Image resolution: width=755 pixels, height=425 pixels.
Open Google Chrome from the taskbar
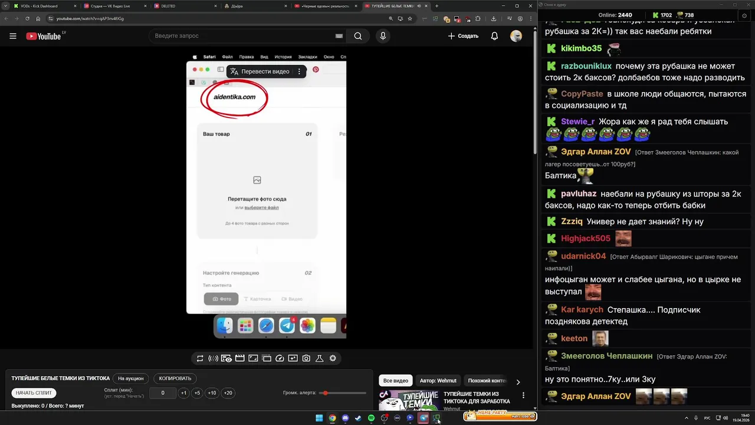point(332,418)
